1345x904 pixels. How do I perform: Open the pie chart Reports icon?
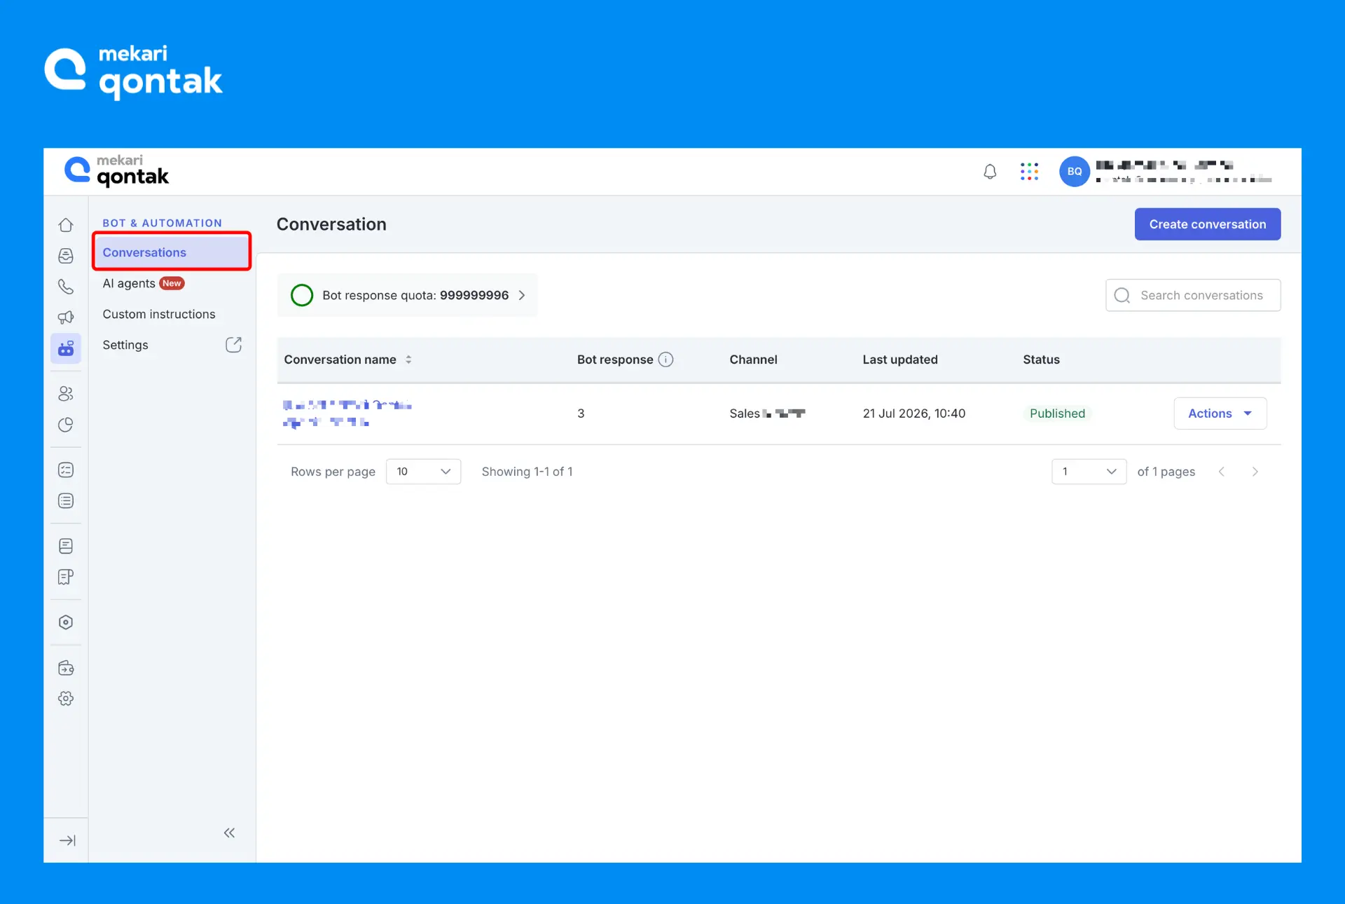(x=66, y=425)
